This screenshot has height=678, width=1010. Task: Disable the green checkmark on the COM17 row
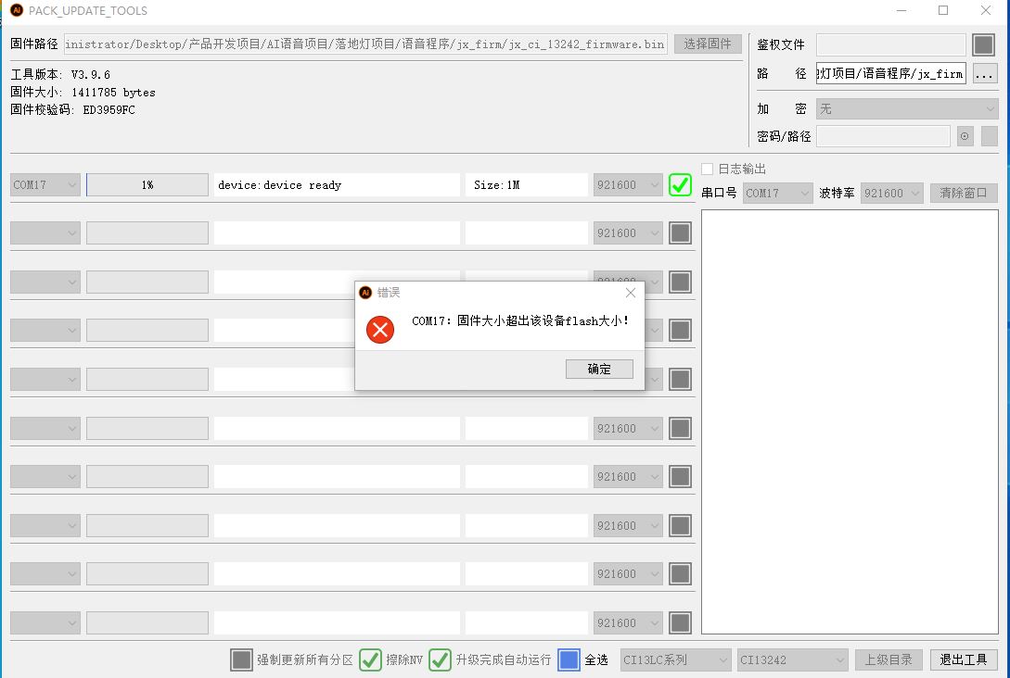coord(679,184)
